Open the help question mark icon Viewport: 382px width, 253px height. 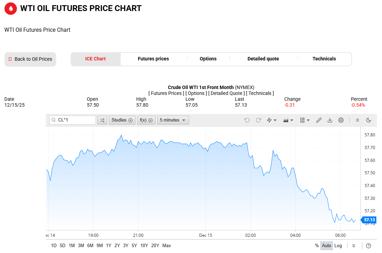[x=369, y=246]
